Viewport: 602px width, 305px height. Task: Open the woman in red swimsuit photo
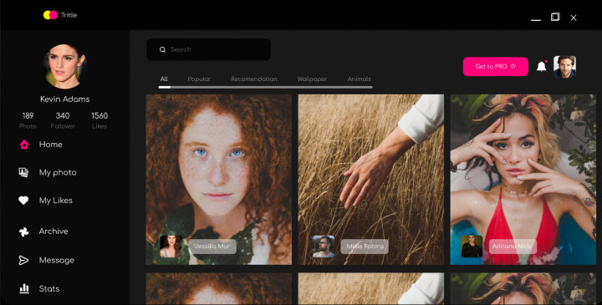click(x=523, y=180)
